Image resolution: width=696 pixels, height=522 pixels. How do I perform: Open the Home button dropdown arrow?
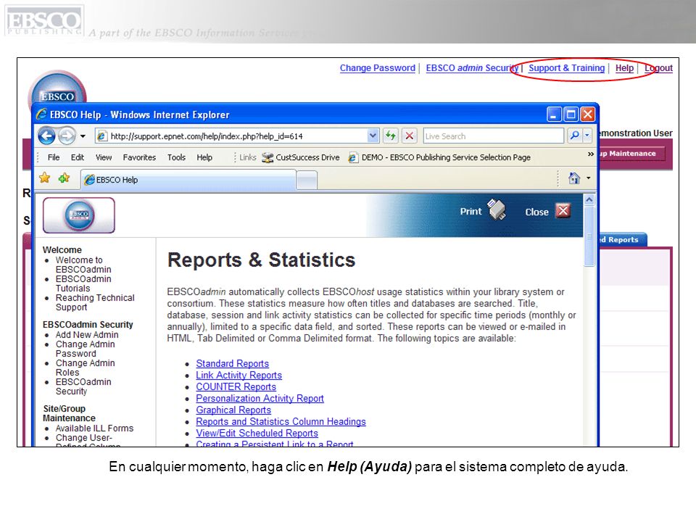pos(589,178)
